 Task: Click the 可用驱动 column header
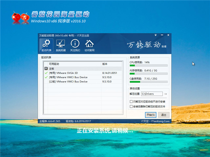[x=74, y=64]
